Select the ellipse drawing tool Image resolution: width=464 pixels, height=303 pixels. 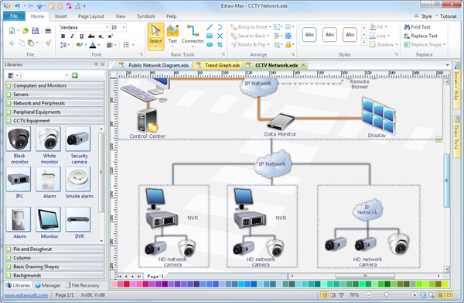point(210,45)
